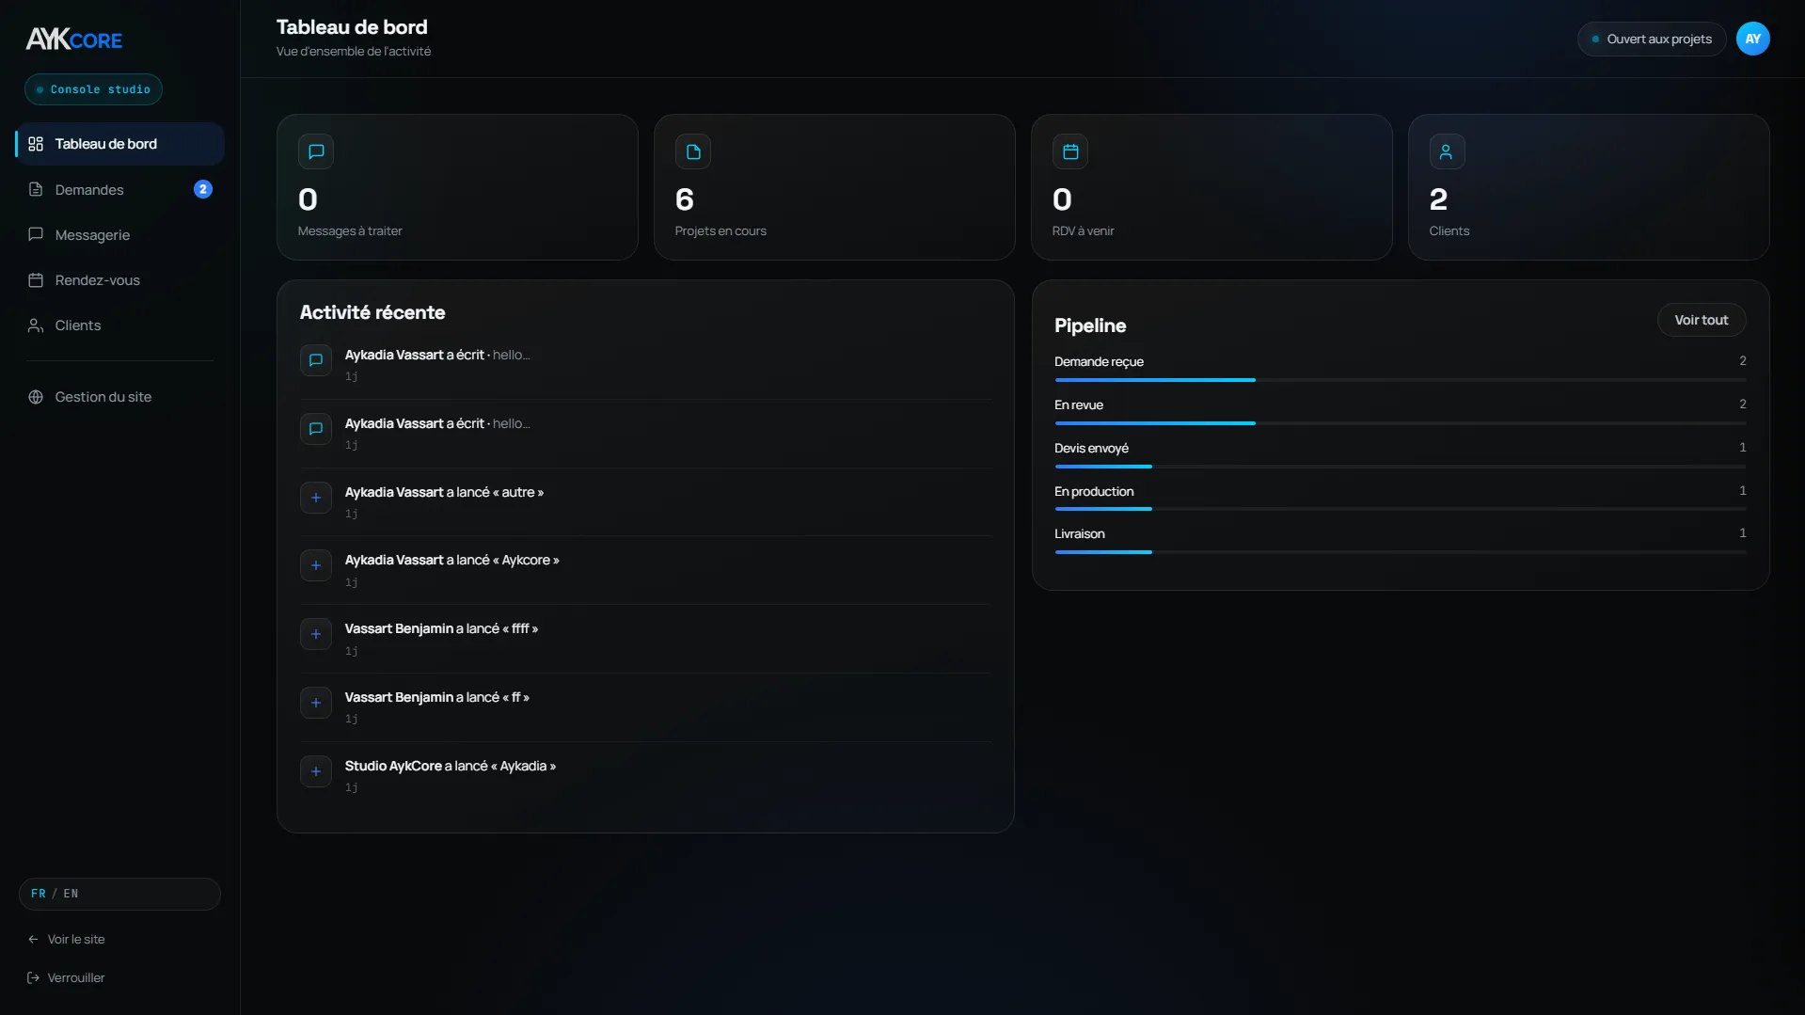
Task: Click the Projets en cours file icon
Action: point(693,151)
